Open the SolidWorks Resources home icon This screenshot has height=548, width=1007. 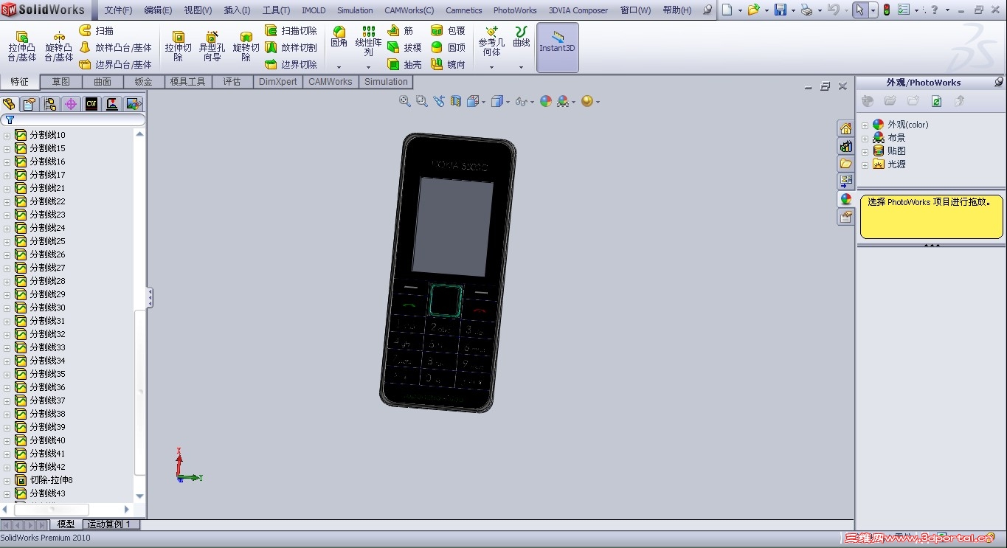(x=845, y=128)
